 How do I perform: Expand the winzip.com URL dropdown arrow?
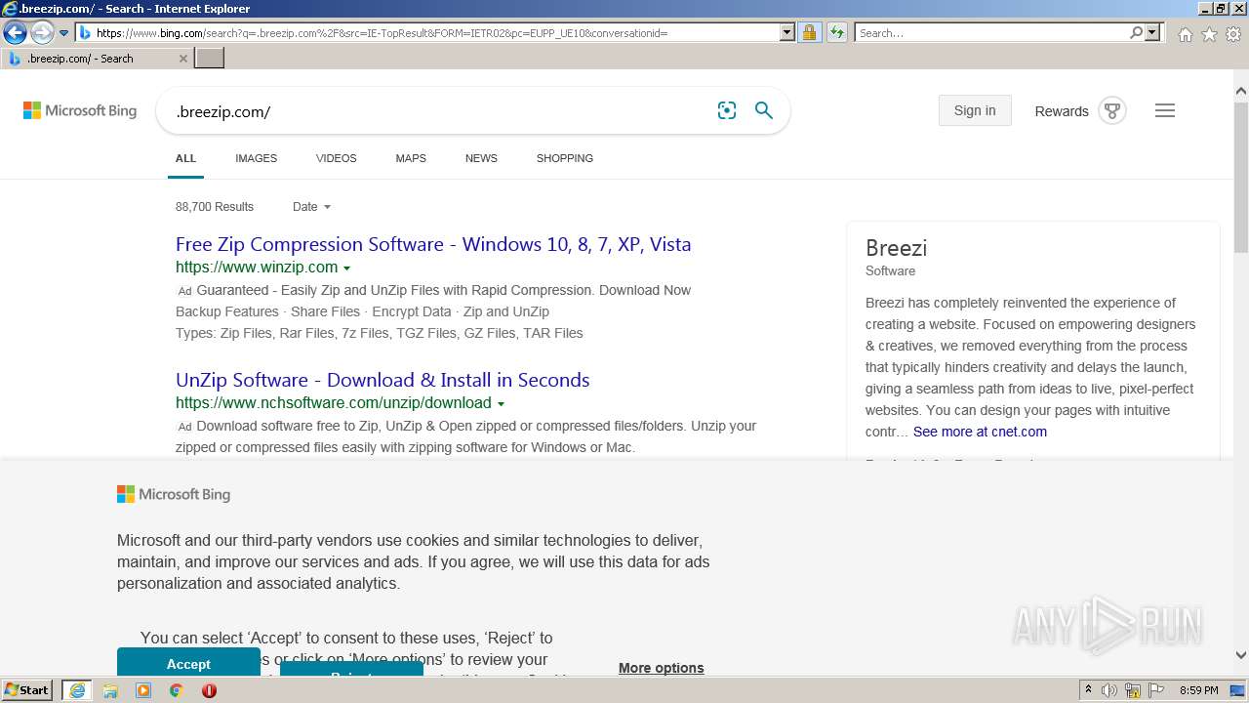[x=346, y=269]
